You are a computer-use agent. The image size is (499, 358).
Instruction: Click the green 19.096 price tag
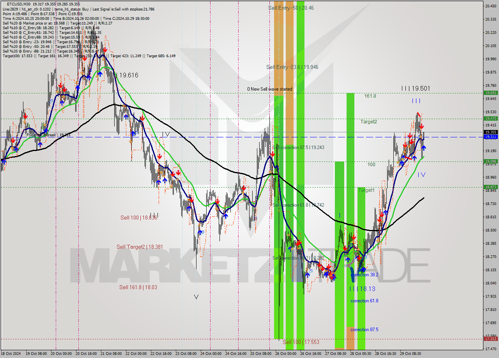coord(490,161)
